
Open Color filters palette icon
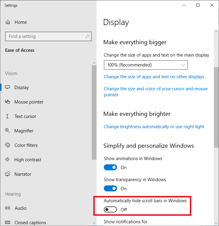[8, 145]
